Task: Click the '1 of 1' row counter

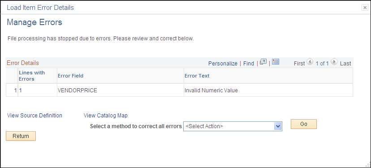Action: (x=322, y=64)
